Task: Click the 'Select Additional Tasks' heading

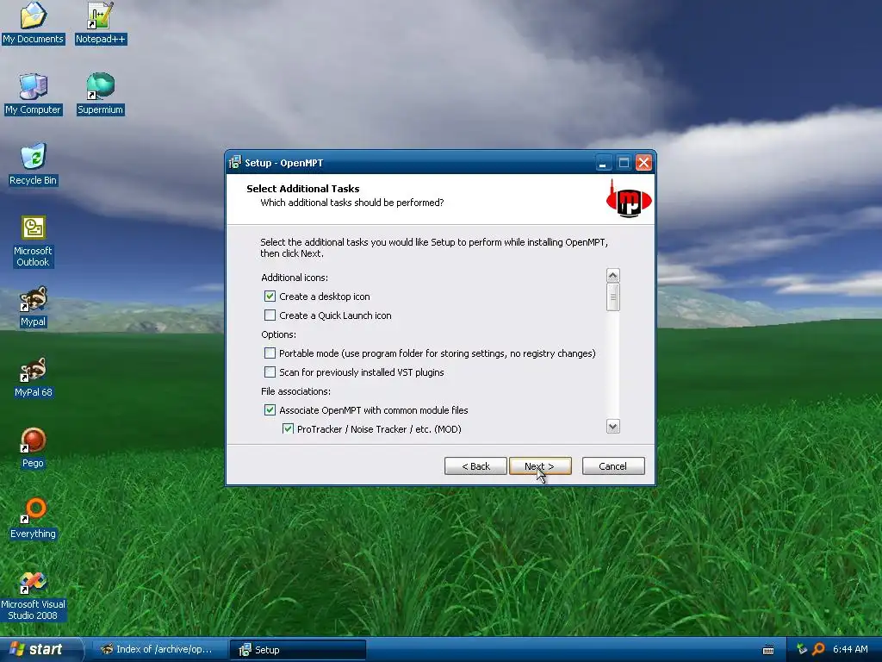Action: pos(302,189)
